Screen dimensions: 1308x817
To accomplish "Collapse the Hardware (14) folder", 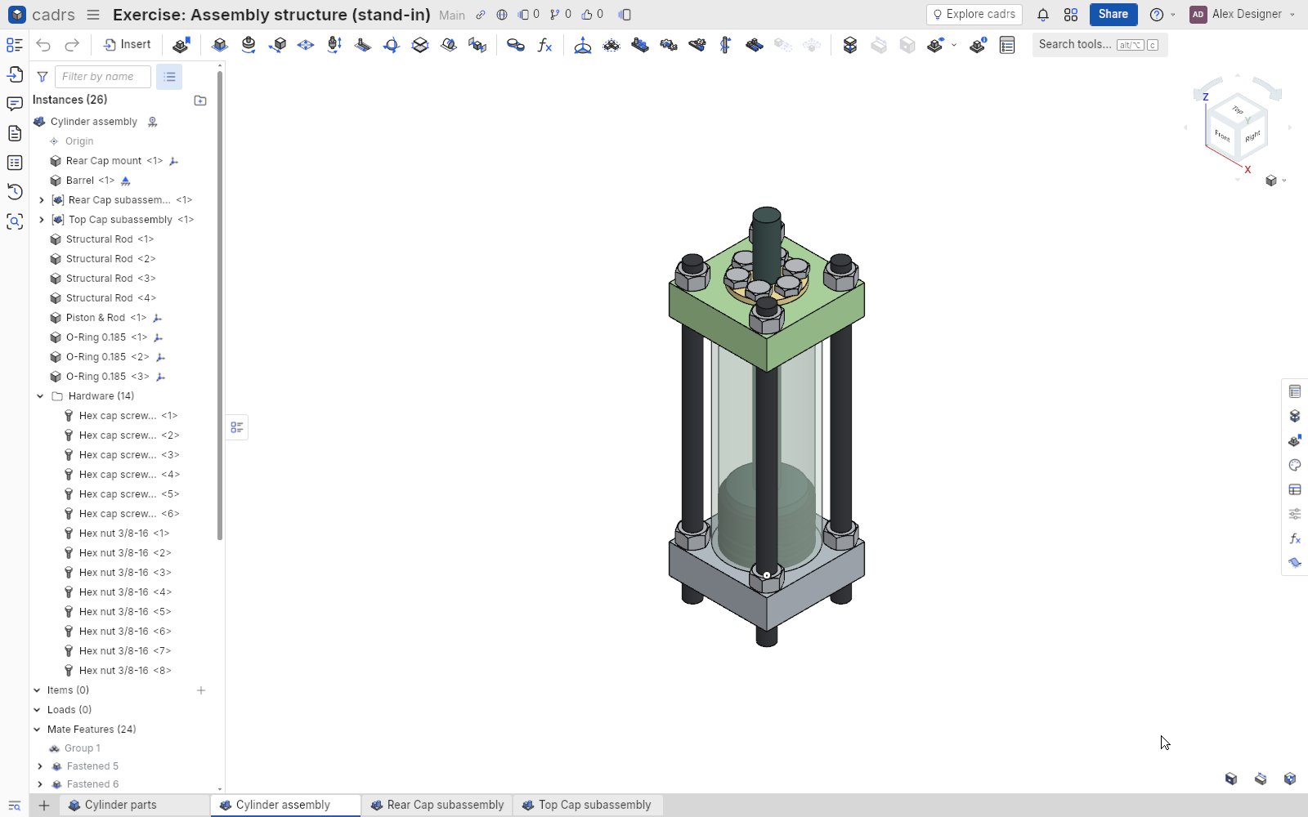I will (x=40, y=396).
